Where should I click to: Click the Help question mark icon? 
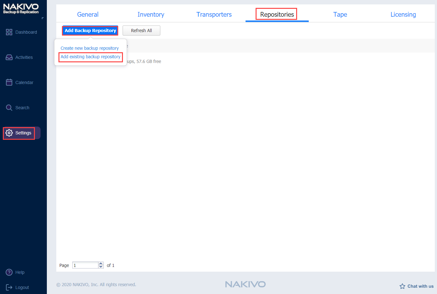9,272
